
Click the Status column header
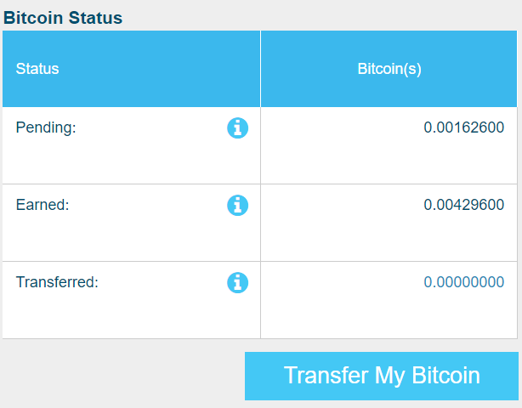coord(37,69)
